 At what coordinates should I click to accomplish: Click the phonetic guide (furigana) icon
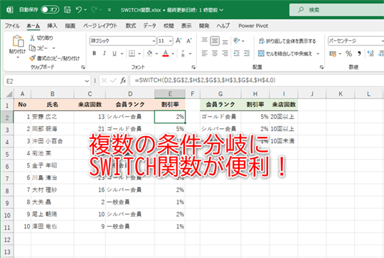(183, 53)
